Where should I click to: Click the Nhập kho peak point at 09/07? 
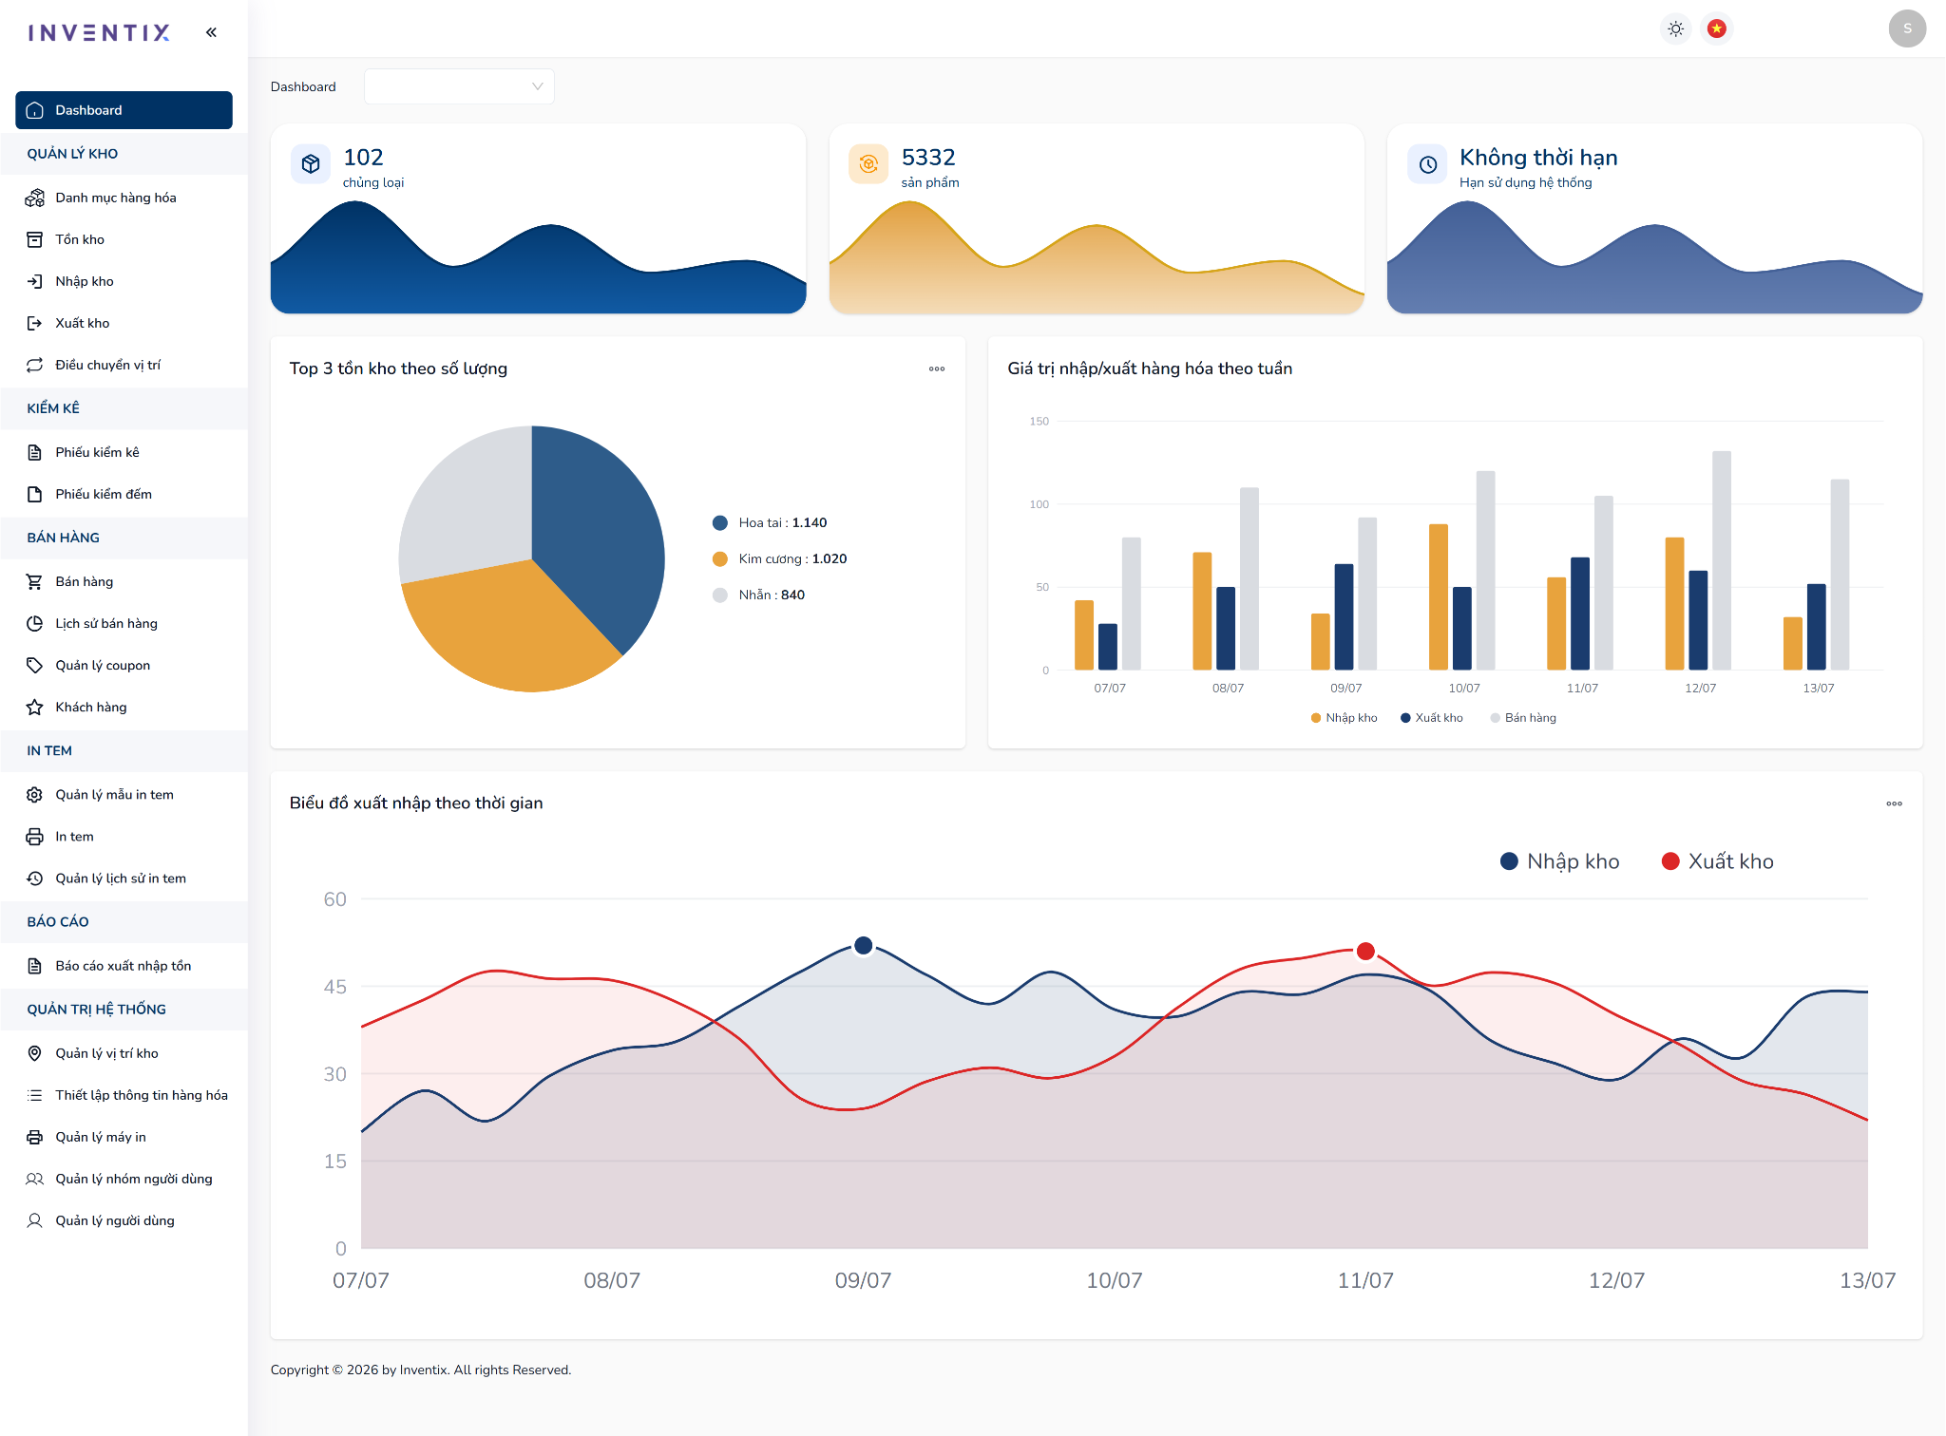point(863,945)
